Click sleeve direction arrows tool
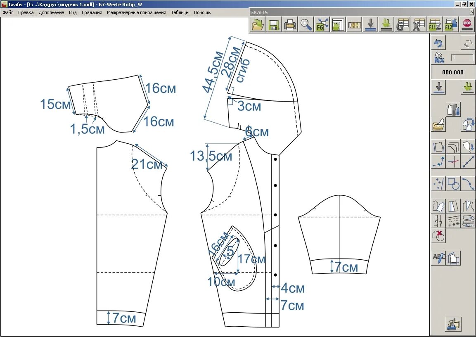 468,221
